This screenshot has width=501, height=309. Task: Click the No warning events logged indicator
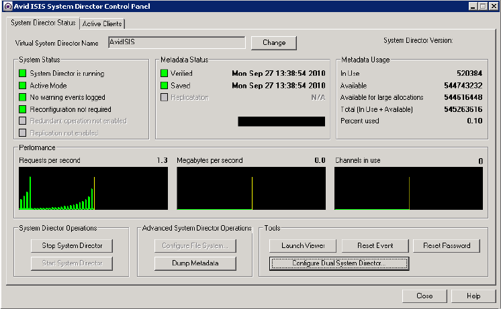(22, 97)
